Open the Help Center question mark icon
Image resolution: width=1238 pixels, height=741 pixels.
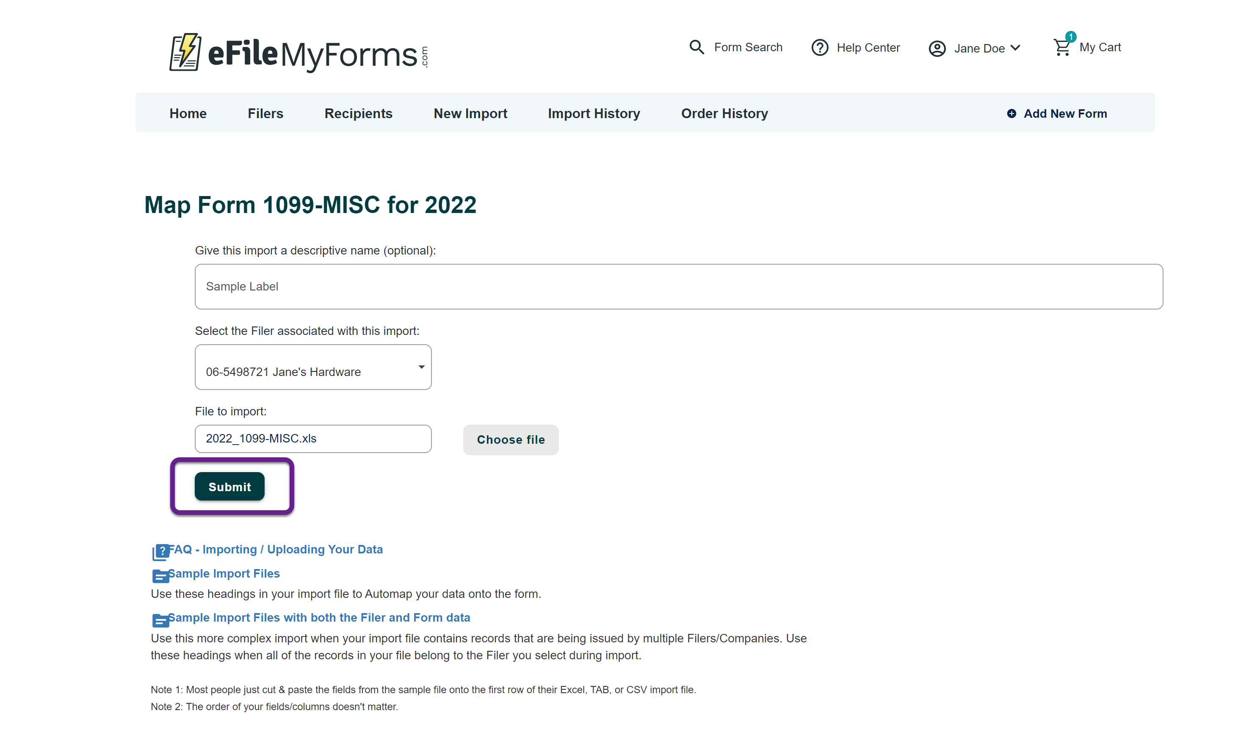click(820, 47)
